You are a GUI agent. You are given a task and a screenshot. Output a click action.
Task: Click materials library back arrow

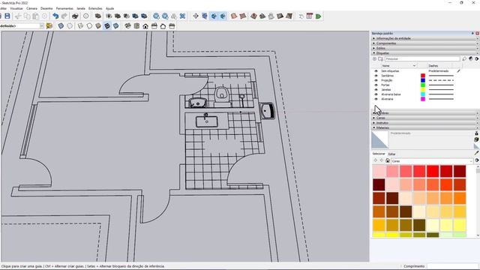[375, 160]
